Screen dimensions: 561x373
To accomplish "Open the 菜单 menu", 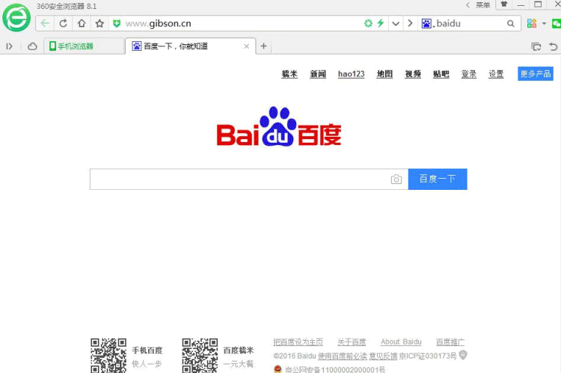I will coord(482,5).
